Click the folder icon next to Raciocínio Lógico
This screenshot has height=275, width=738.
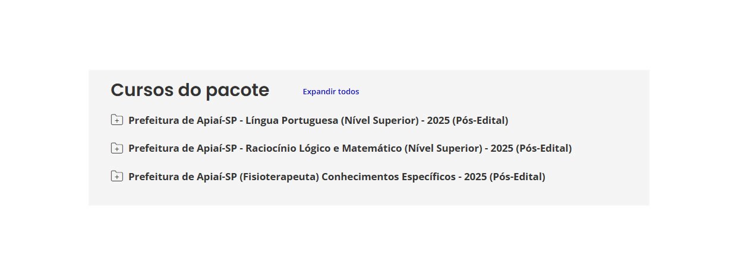(x=116, y=148)
